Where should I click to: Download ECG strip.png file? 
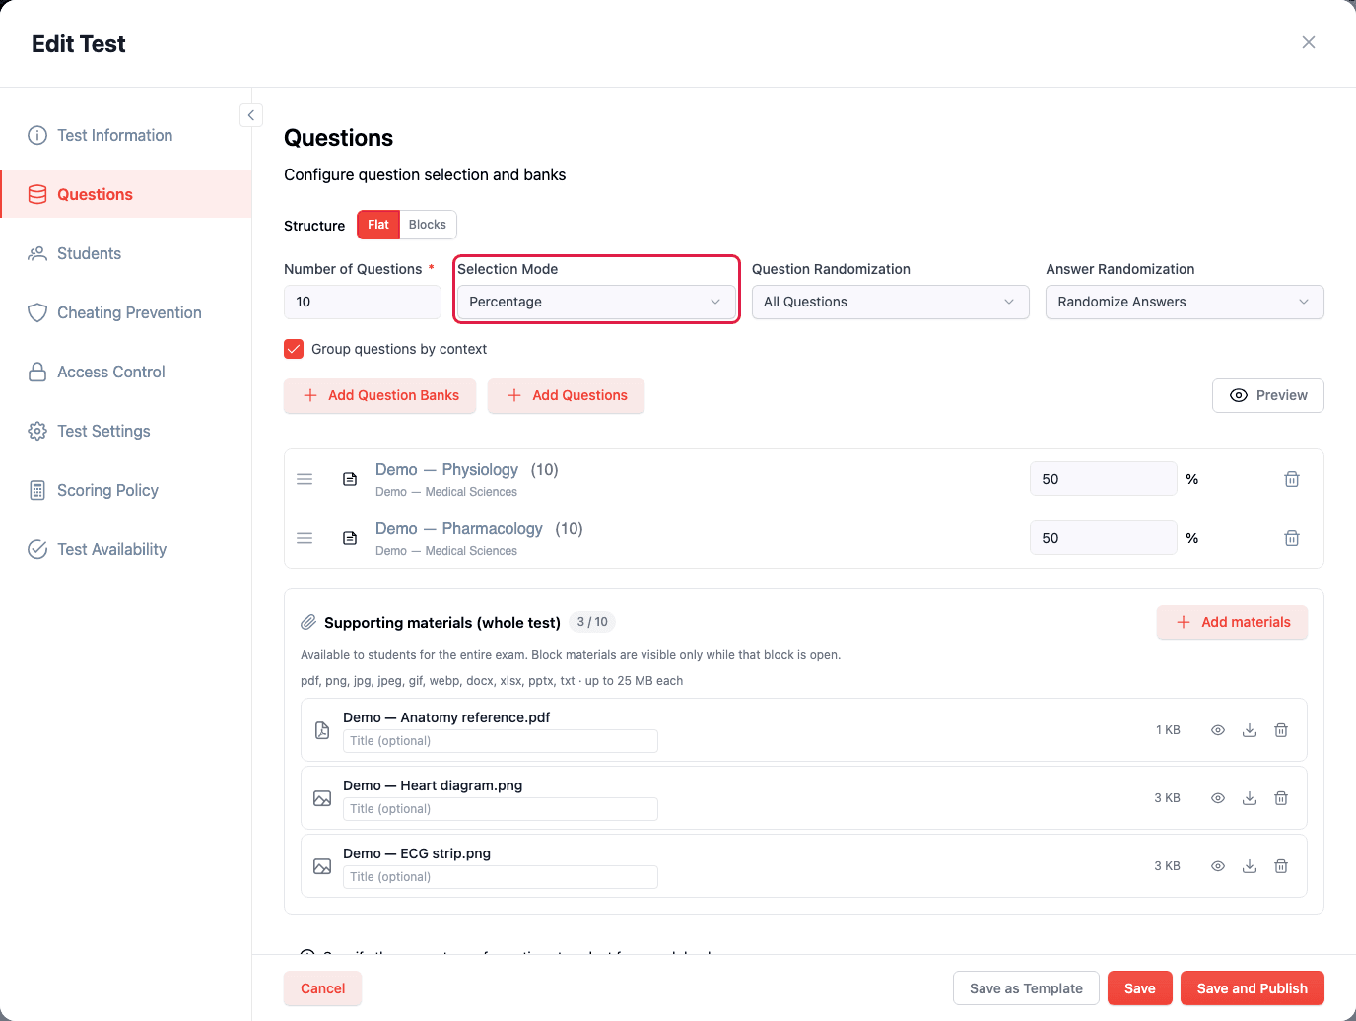[1250, 866]
